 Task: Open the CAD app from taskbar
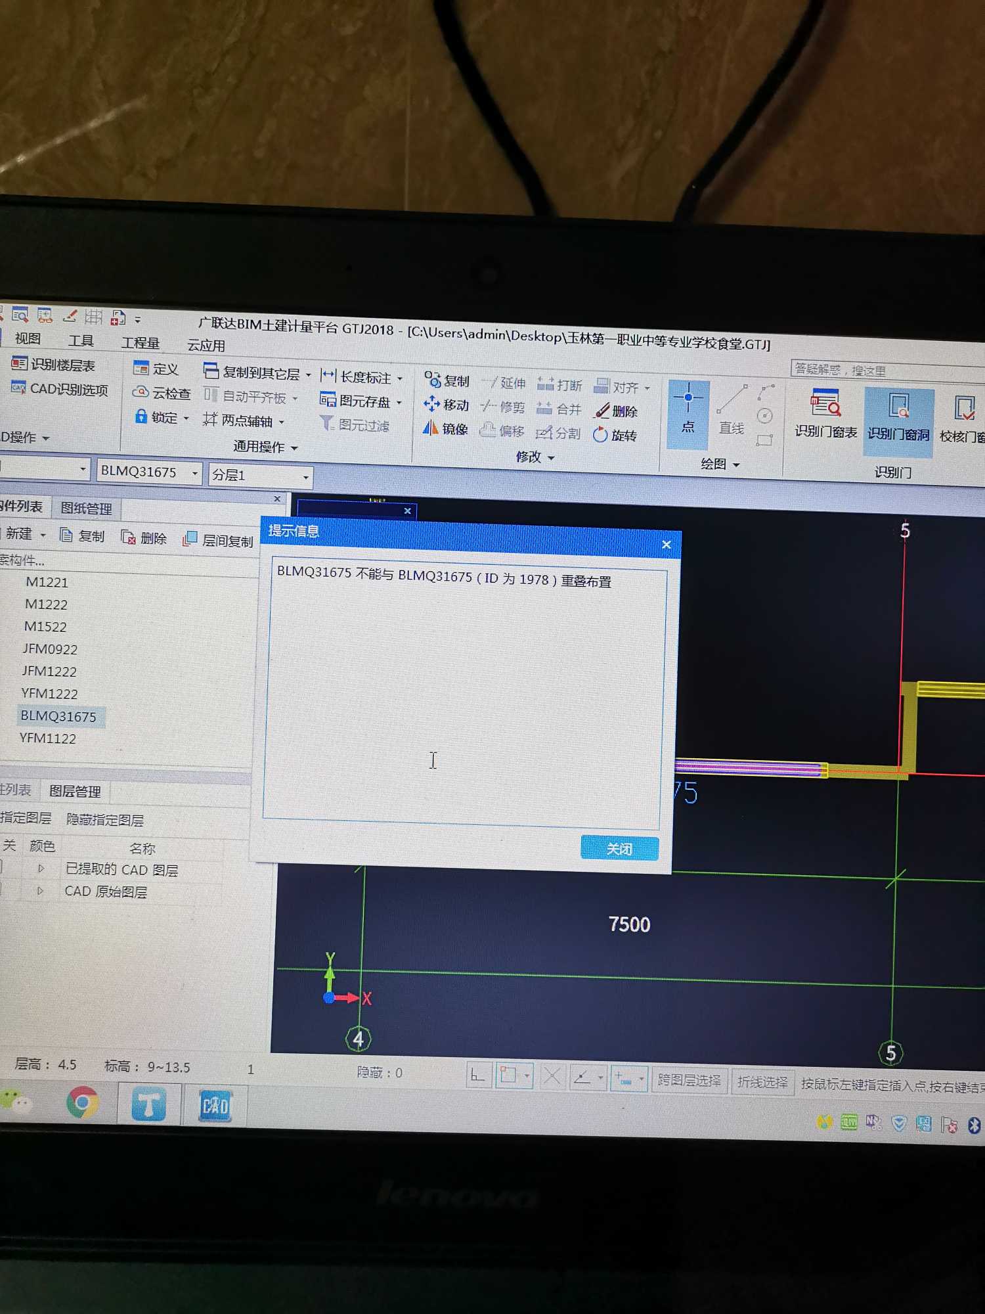tap(215, 1106)
